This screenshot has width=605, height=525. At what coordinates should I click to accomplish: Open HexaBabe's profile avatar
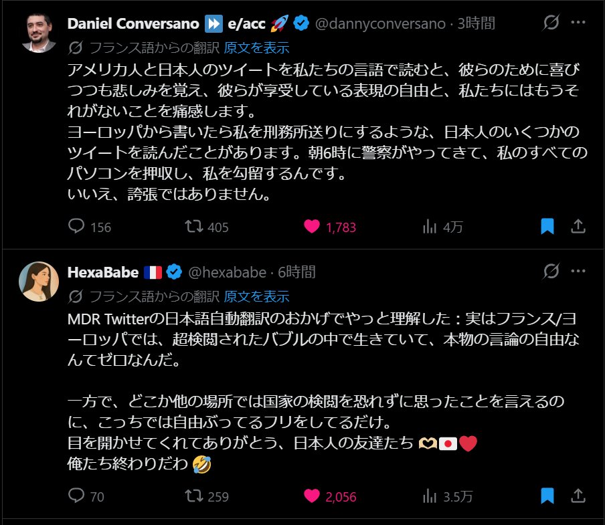(x=39, y=281)
